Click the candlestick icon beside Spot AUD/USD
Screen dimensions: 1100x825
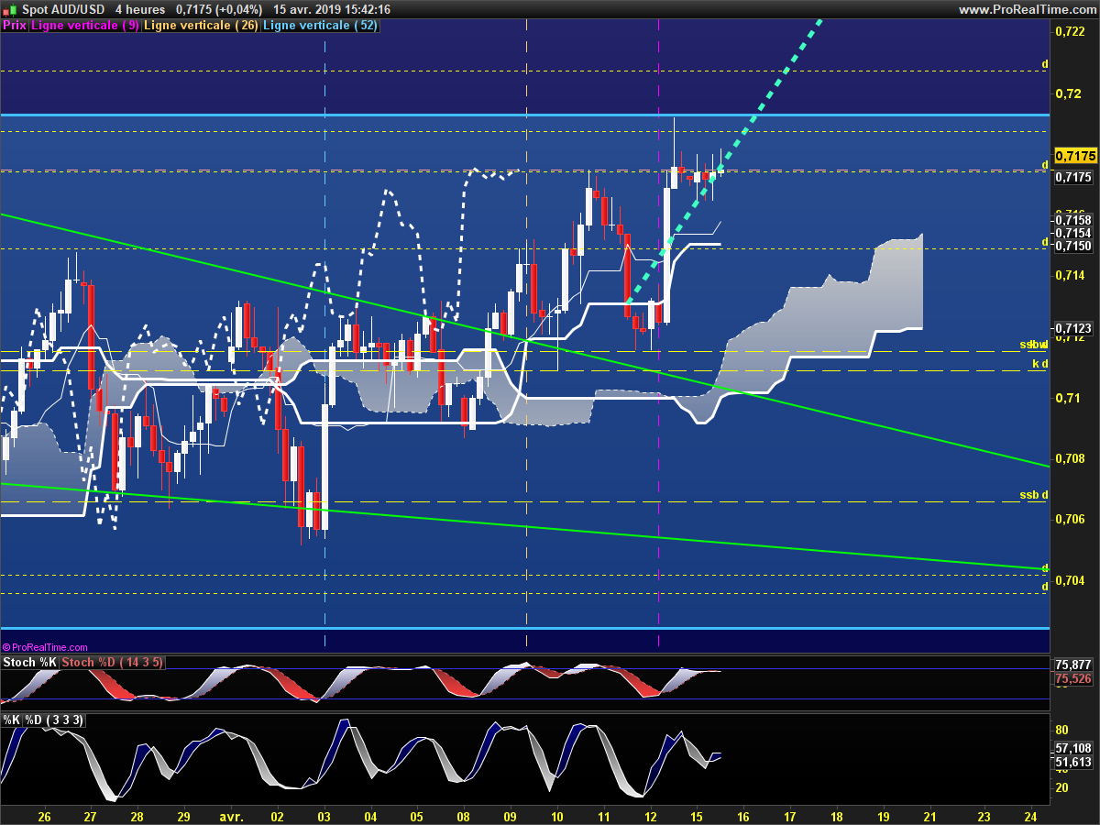11,9
